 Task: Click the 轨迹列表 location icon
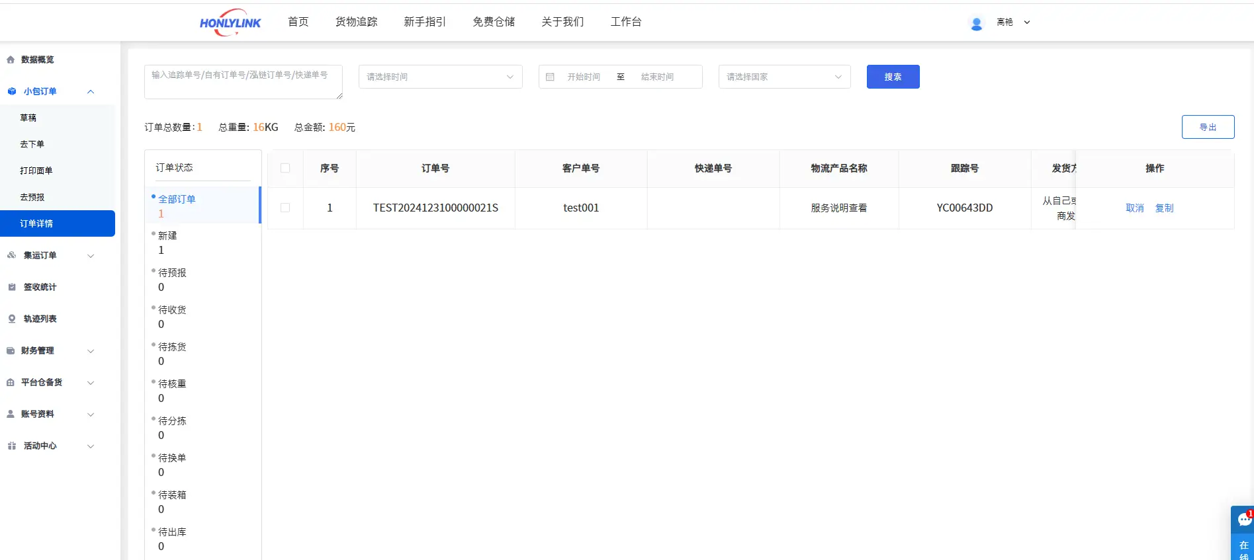point(11,319)
